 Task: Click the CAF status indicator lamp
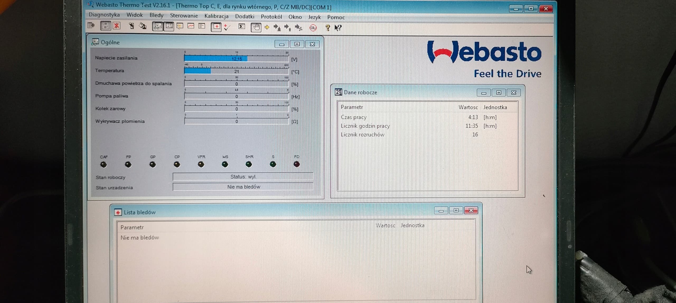coord(104,165)
